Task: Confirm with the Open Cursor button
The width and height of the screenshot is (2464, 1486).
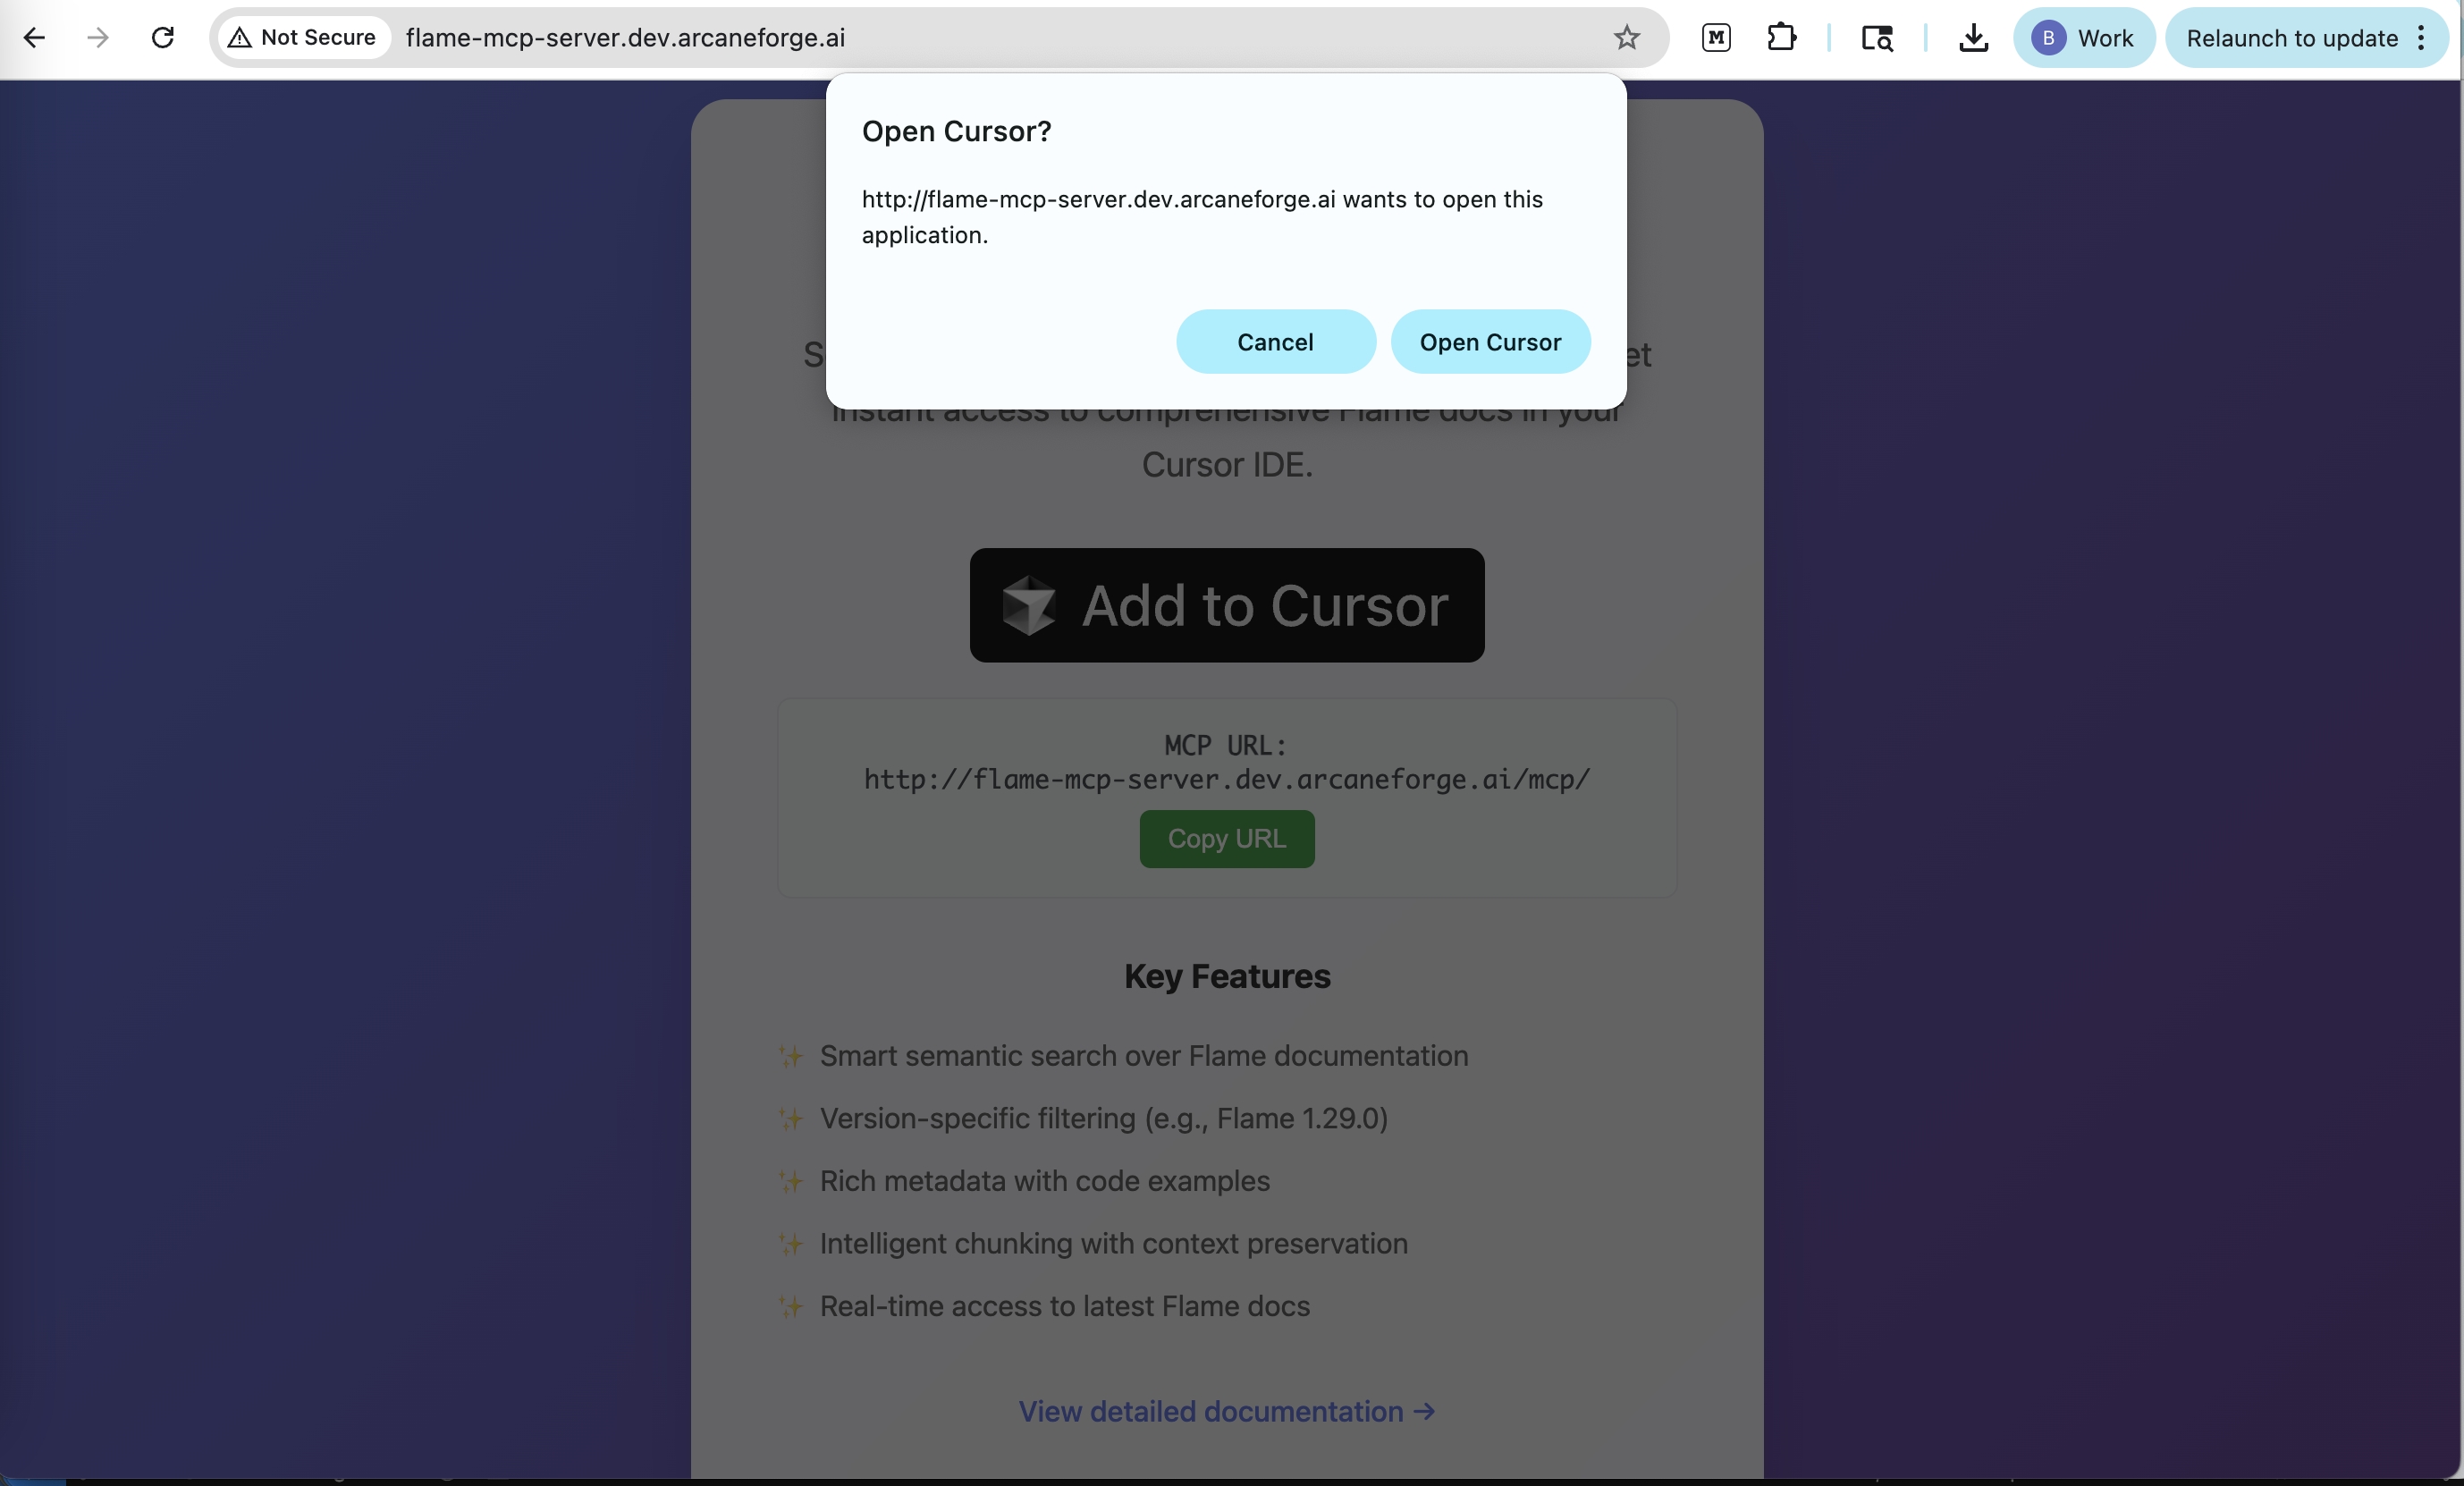Action: click(1490, 341)
